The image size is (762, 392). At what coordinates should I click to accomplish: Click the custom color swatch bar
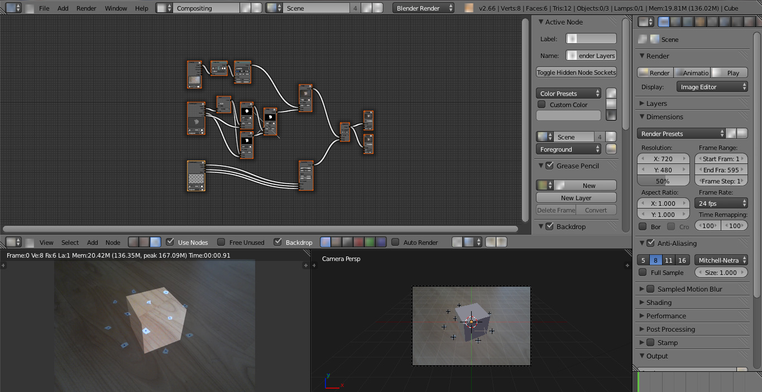[x=568, y=115]
